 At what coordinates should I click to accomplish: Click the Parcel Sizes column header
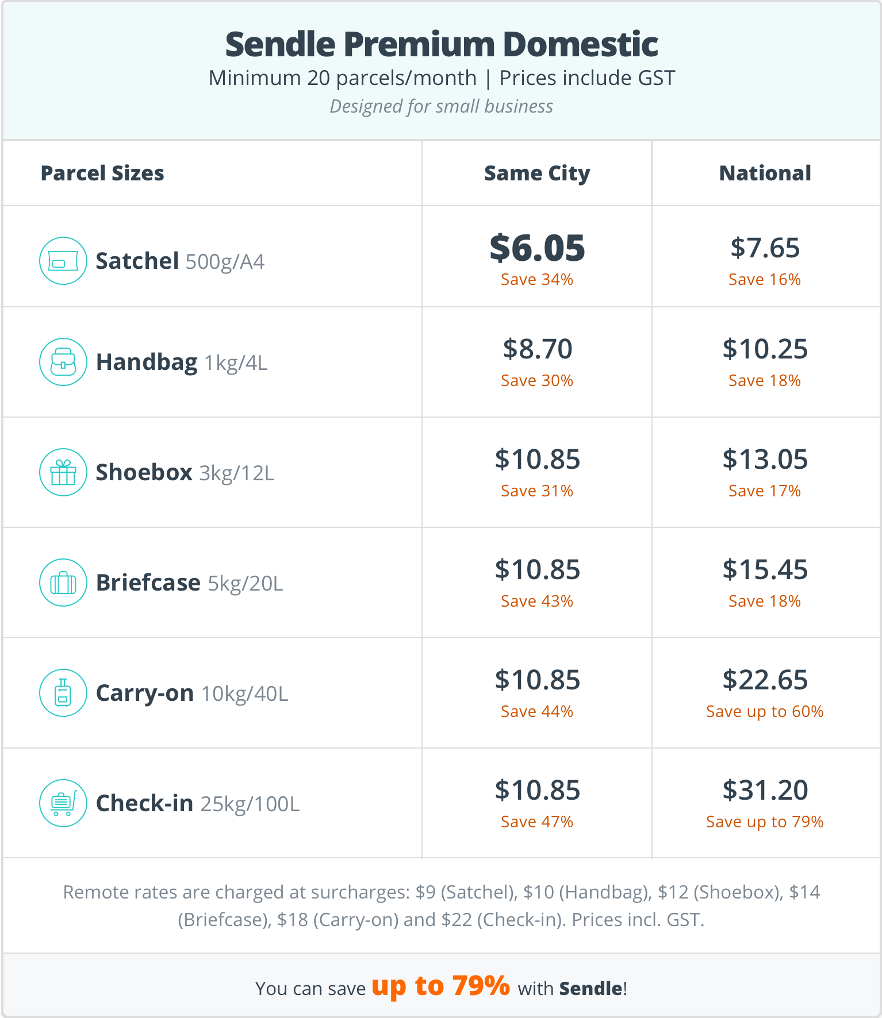(x=102, y=173)
